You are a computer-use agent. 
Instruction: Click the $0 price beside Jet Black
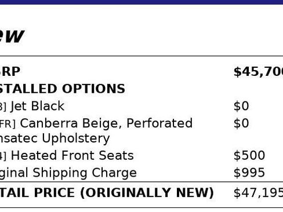coord(241,106)
